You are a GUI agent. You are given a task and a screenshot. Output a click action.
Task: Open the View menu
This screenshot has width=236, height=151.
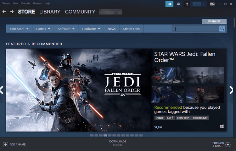[x=15, y=3]
